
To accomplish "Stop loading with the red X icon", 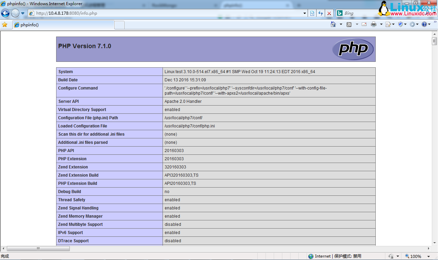I will [329, 13].
